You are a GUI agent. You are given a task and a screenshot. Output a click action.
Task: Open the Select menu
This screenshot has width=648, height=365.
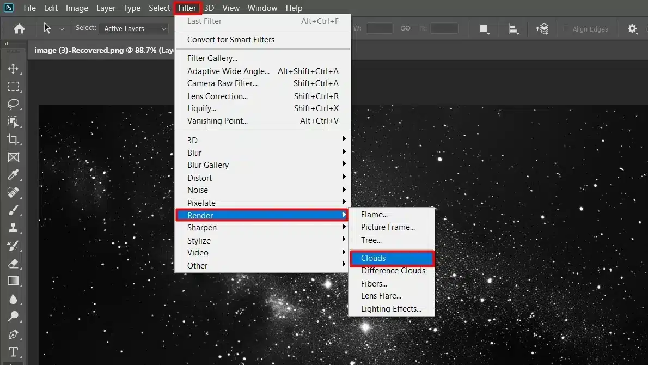(160, 8)
